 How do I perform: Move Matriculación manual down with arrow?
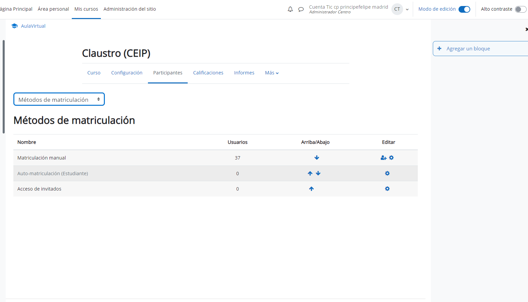tap(317, 158)
